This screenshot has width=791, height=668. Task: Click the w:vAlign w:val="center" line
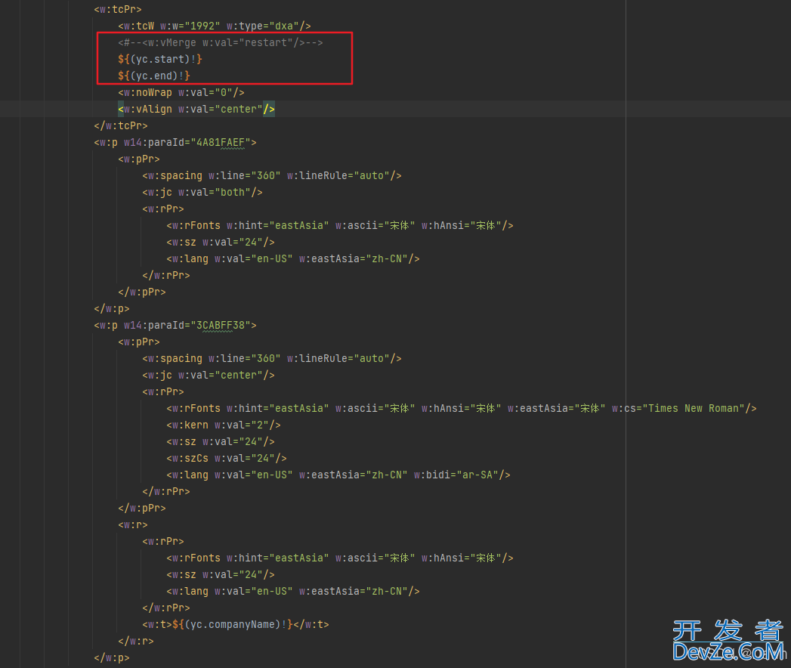(196, 109)
